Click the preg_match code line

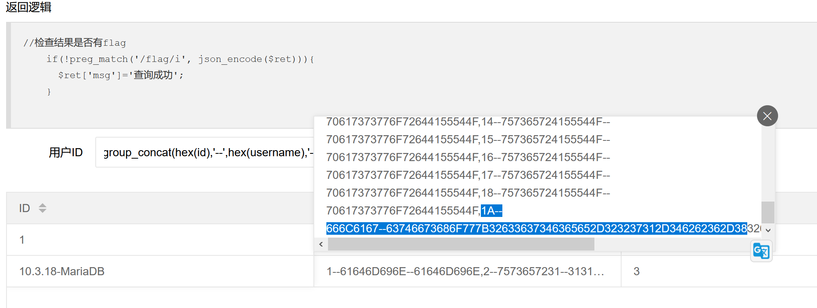point(180,59)
